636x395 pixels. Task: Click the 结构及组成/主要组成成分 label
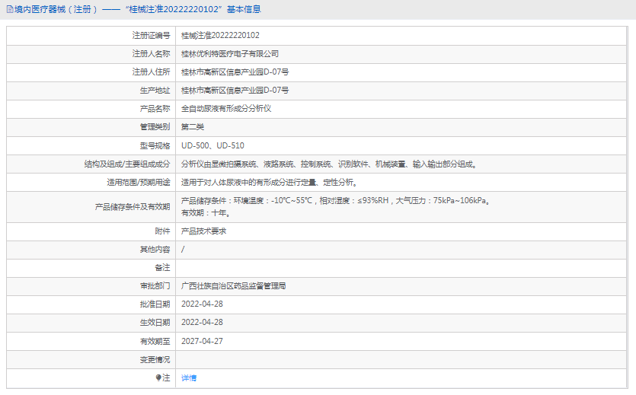127,164
